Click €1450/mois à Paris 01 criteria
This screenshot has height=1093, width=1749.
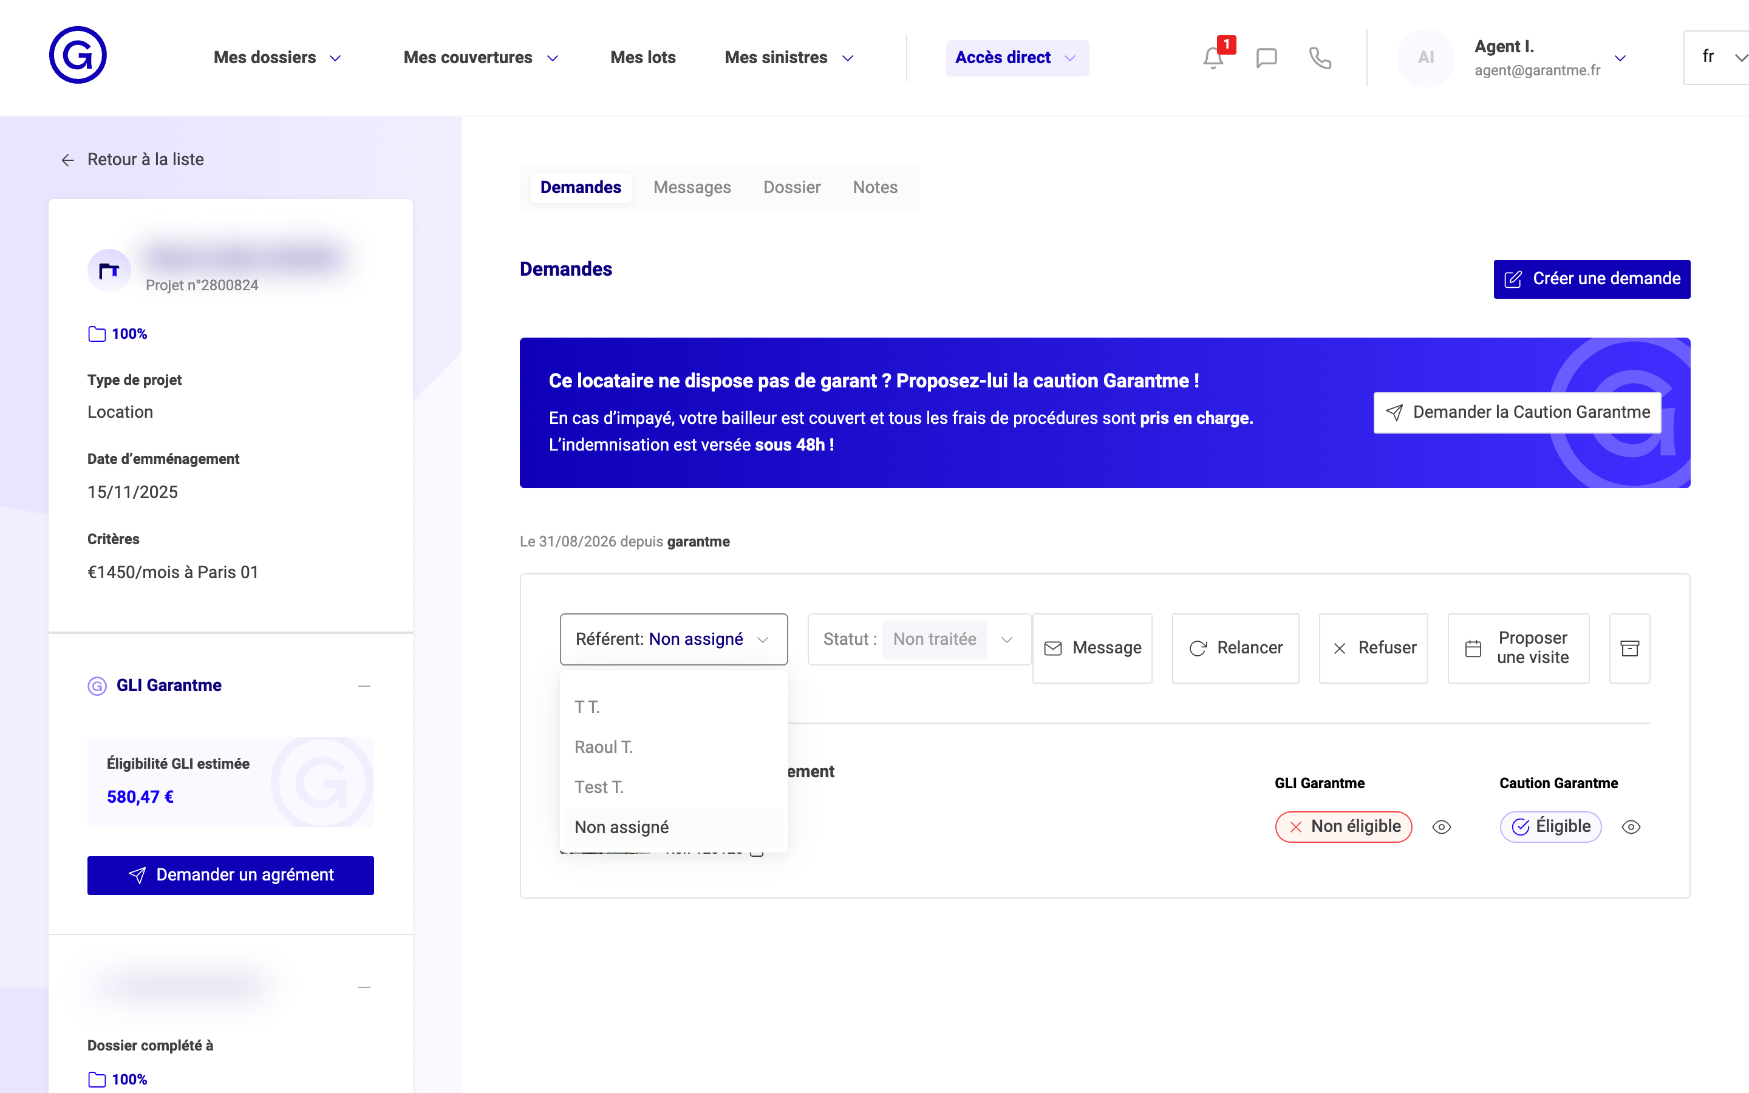172,573
